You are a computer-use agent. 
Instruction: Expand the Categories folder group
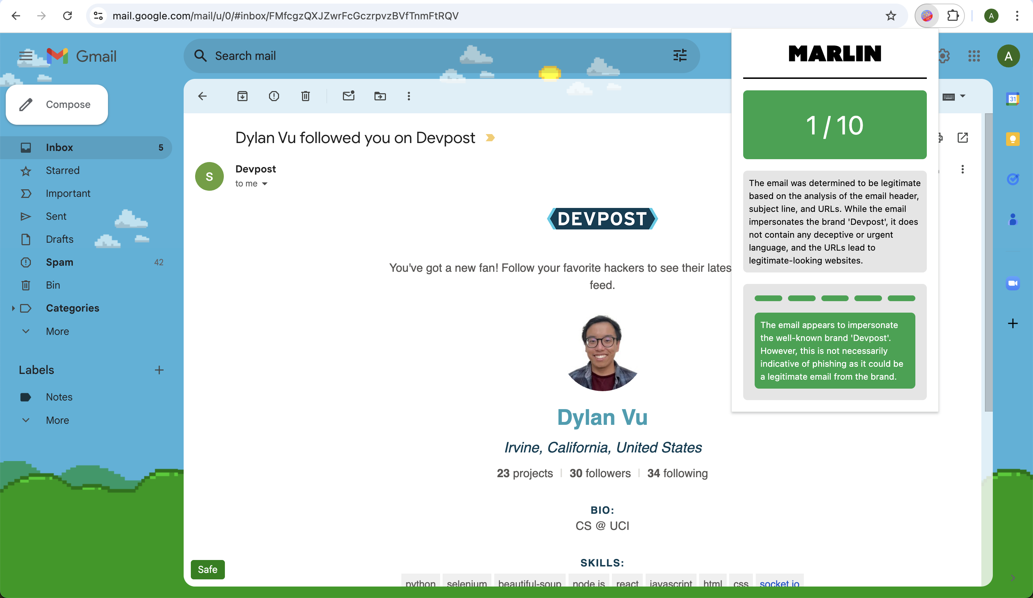tap(13, 308)
